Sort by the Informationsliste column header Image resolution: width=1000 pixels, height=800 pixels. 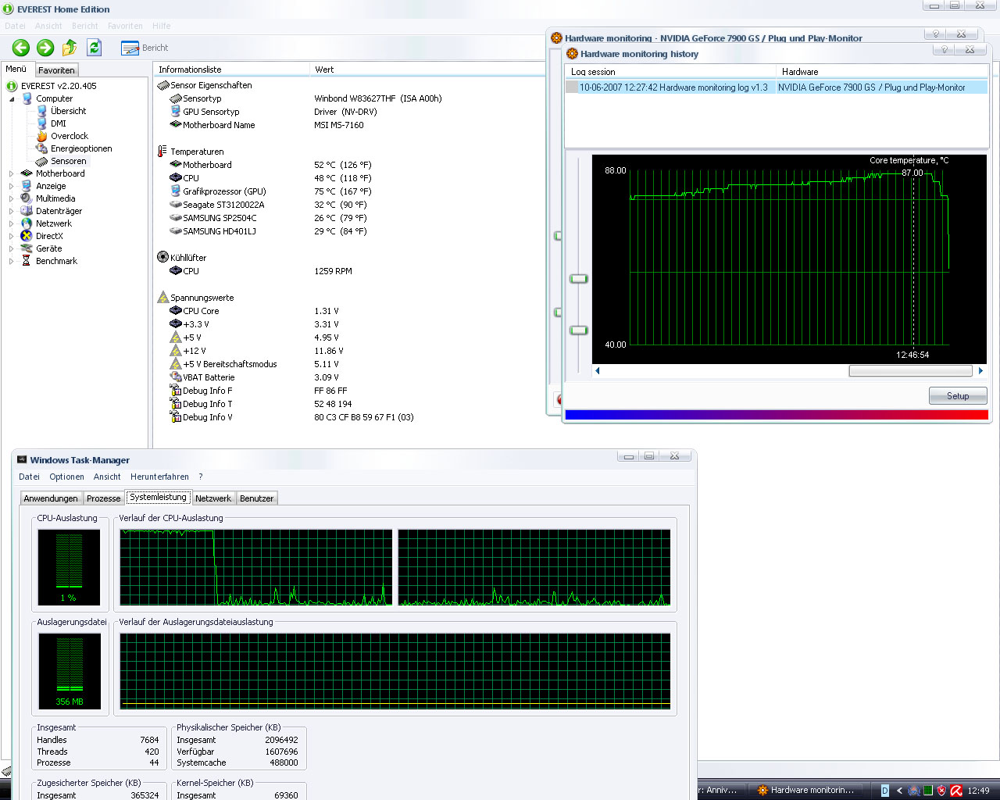[231, 70]
